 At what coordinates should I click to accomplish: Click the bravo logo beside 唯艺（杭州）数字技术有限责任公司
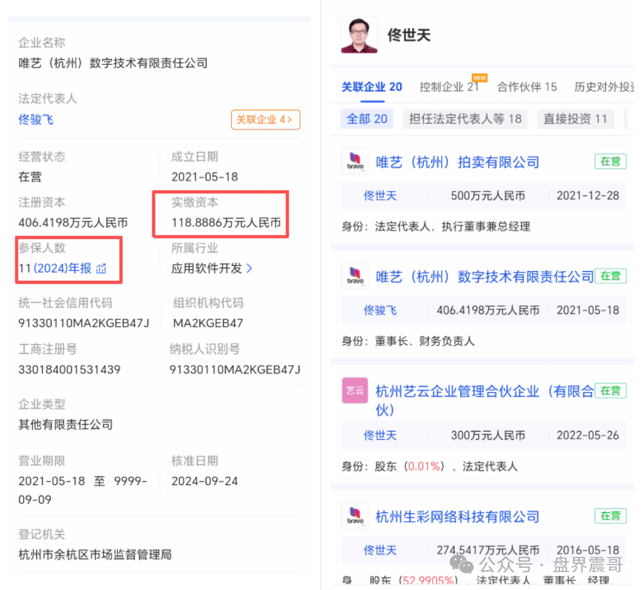tap(354, 276)
